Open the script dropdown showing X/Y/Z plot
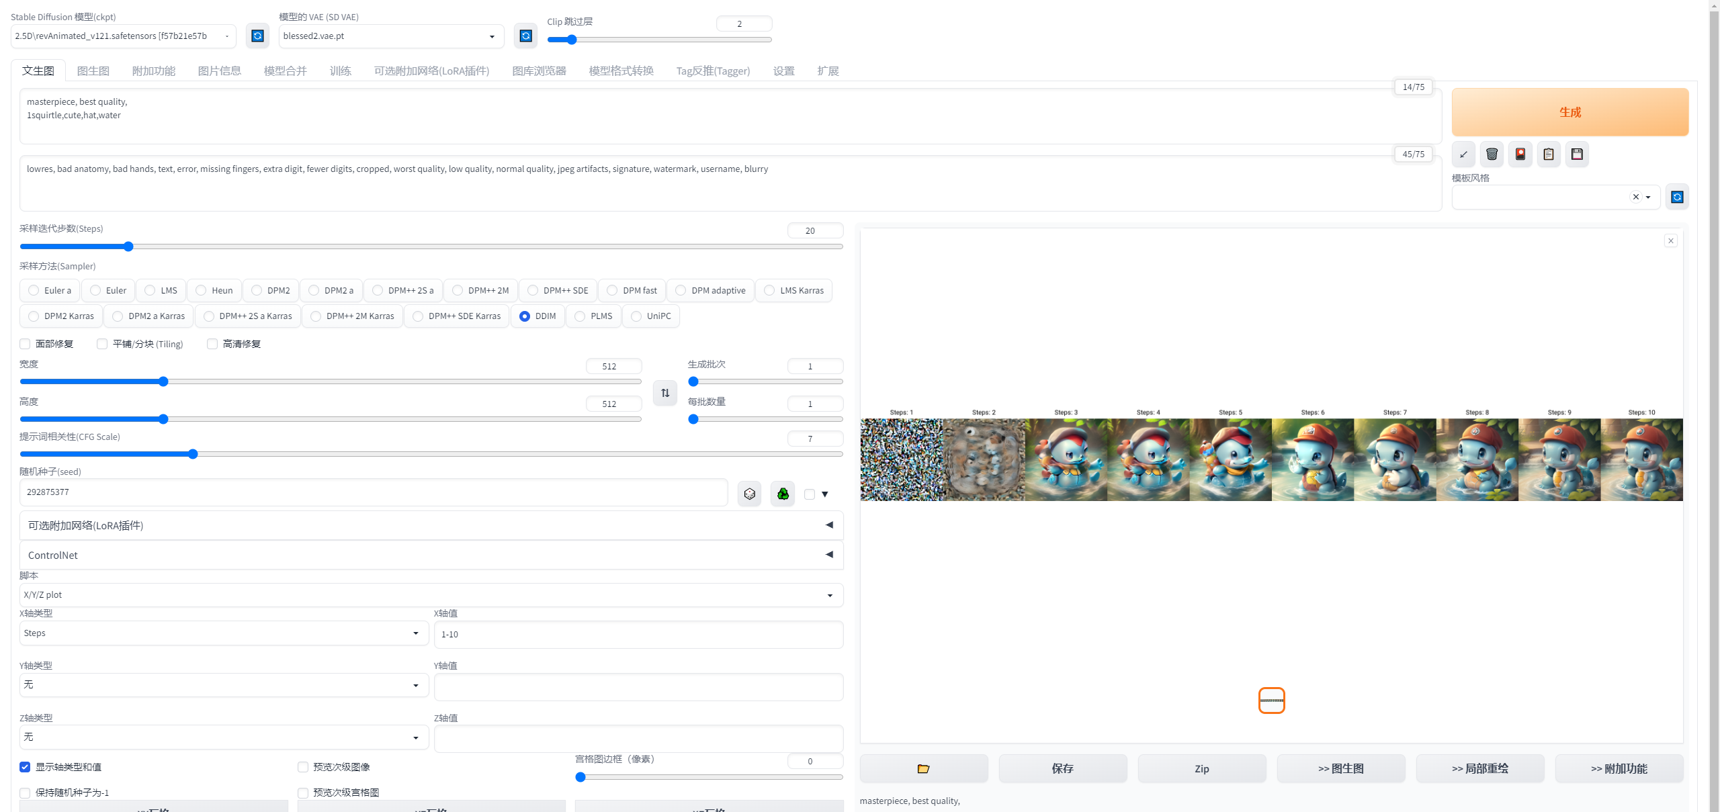Viewport: 1720px width, 812px height. [x=431, y=595]
